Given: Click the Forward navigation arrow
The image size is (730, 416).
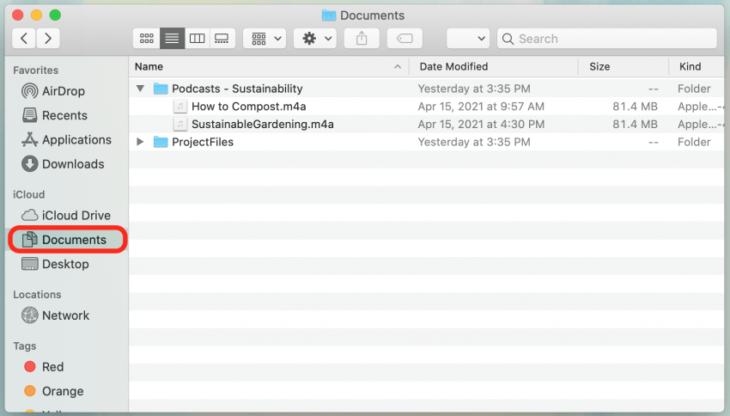Looking at the screenshot, I should tap(48, 39).
